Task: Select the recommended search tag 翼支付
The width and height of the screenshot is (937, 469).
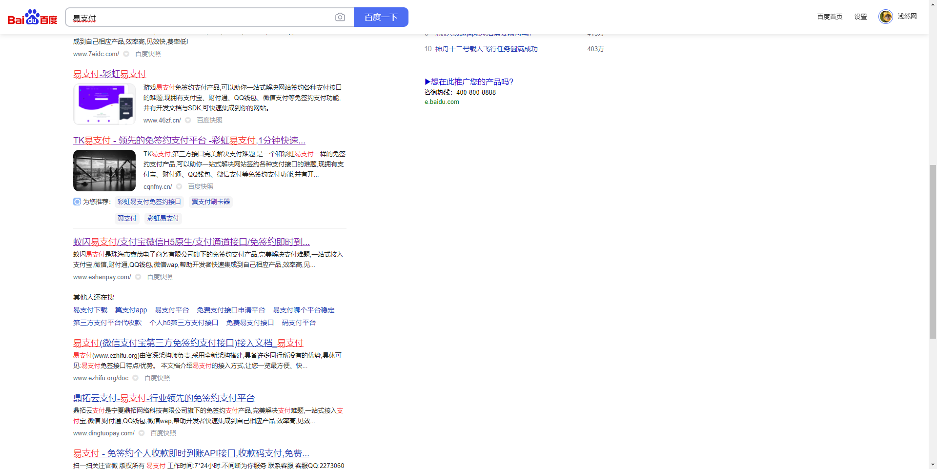Action: pyautogui.click(x=127, y=218)
